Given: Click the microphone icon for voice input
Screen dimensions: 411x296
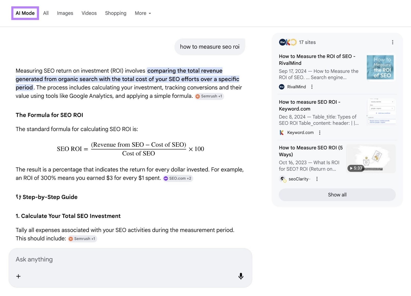Looking at the screenshot, I should click(x=241, y=276).
